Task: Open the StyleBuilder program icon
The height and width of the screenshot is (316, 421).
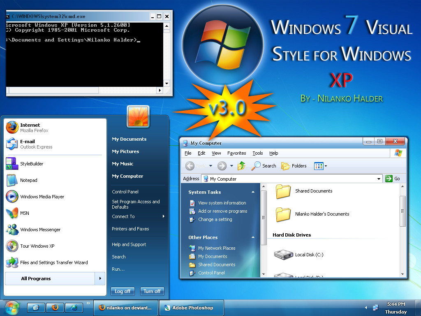Action: [x=12, y=164]
